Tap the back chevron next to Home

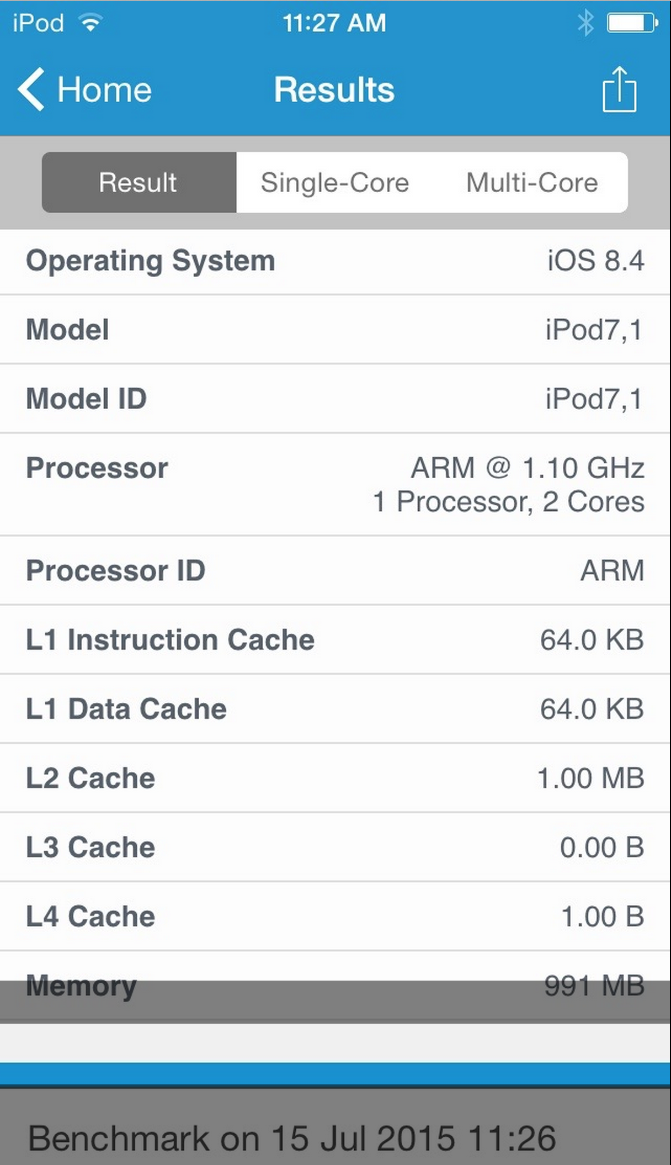tap(31, 89)
